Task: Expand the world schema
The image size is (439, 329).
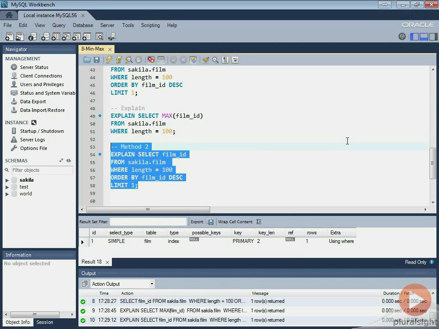Action: 7,194
